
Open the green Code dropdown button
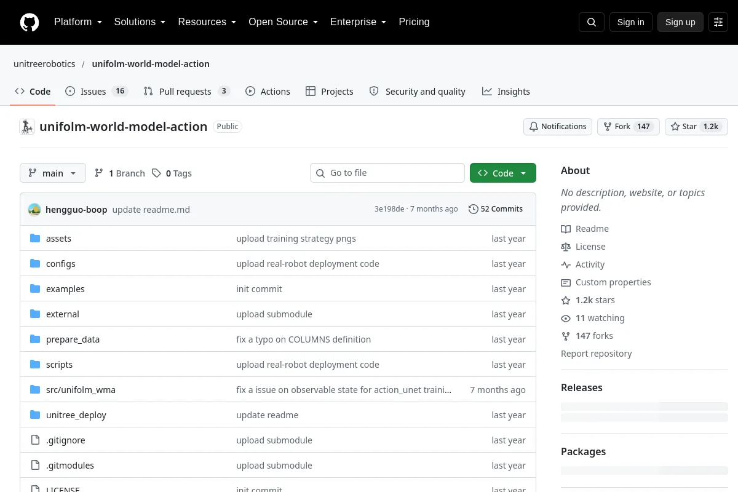click(x=503, y=173)
